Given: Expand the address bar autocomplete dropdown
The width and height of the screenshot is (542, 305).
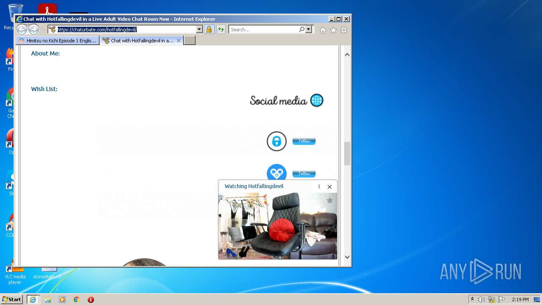Looking at the screenshot, I should [x=199, y=30].
